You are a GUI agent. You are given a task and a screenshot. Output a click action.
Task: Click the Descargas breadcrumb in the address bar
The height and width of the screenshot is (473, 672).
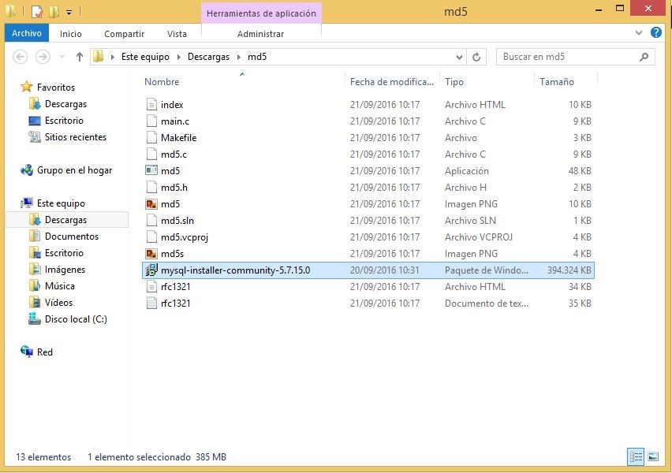click(x=208, y=57)
